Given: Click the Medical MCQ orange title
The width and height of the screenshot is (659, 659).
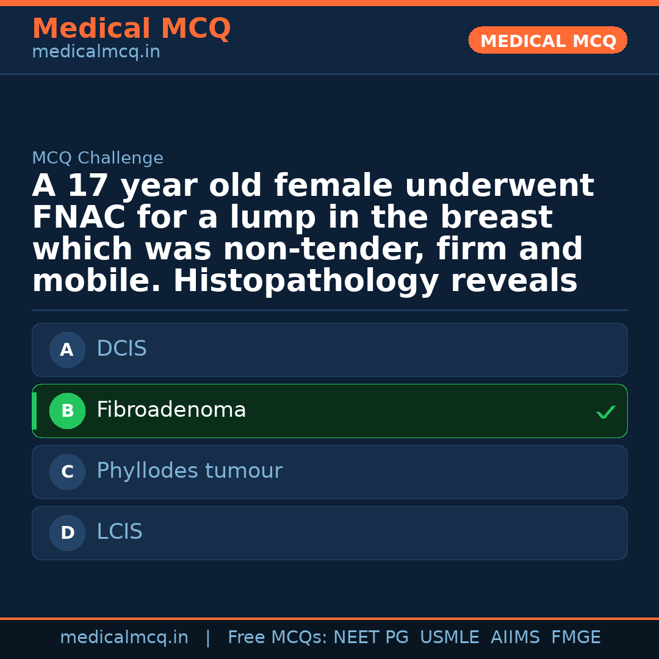Looking at the screenshot, I should (131, 29).
